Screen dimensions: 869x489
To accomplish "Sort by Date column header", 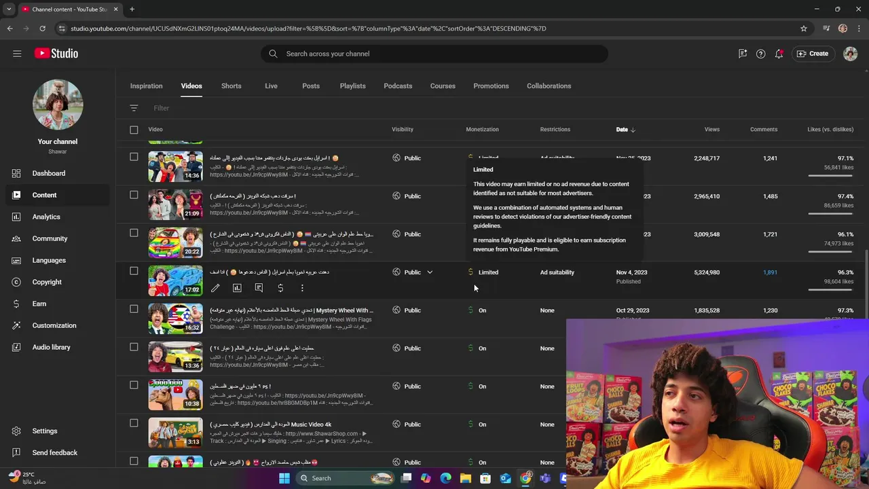I will [625, 130].
